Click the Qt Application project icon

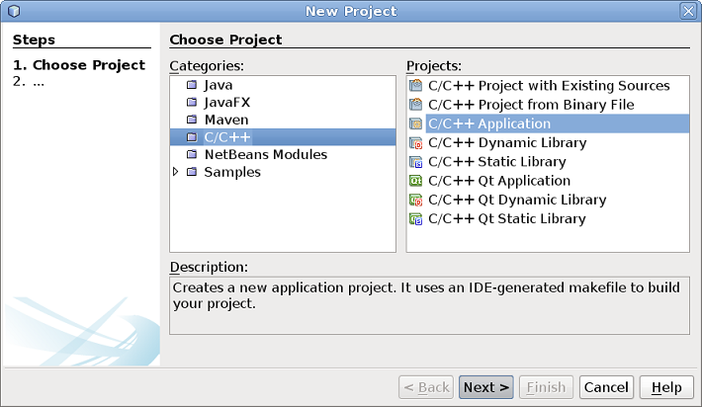415,181
